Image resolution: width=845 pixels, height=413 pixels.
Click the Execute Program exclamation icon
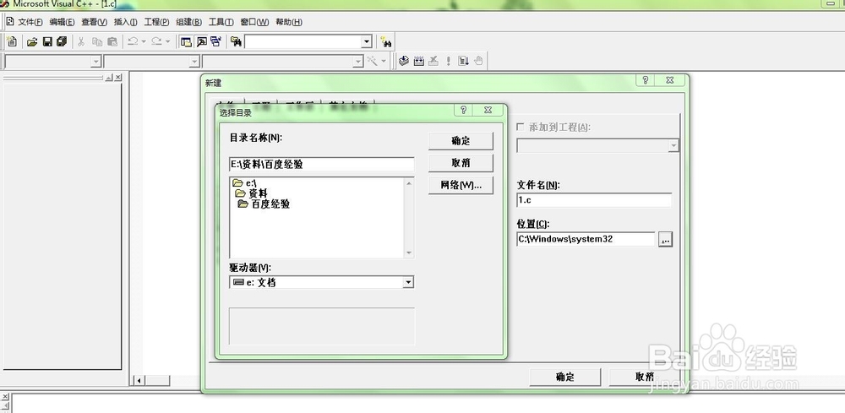448,61
